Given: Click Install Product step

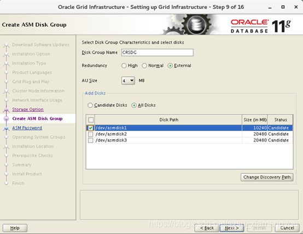Looking at the screenshot, I should [x=27, y=174].
